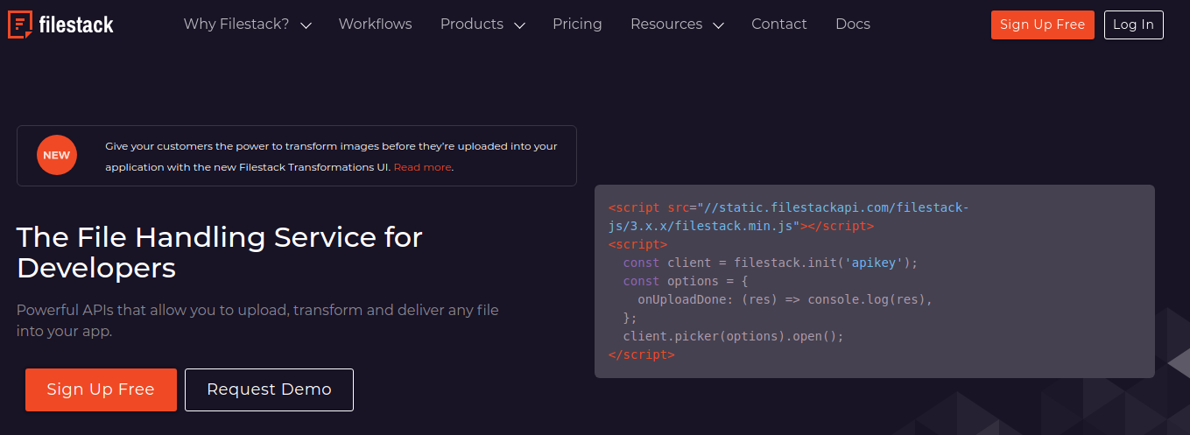Expand the Resources dropdown chevron
The width and height of the screenshot is (1190, 435).
(x=718, y=25)
